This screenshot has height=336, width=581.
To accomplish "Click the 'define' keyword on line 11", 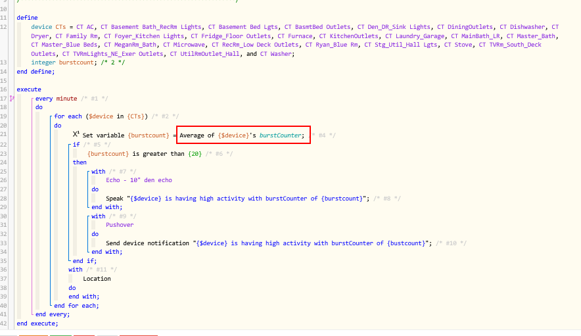I will [x=27, y=16].
